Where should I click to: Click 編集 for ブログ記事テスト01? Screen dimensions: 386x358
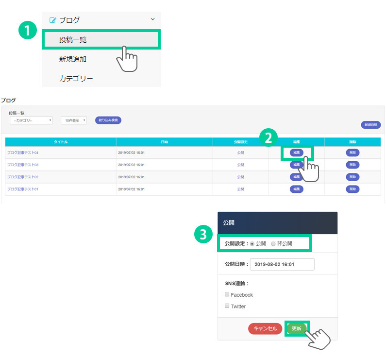point(297,189)
